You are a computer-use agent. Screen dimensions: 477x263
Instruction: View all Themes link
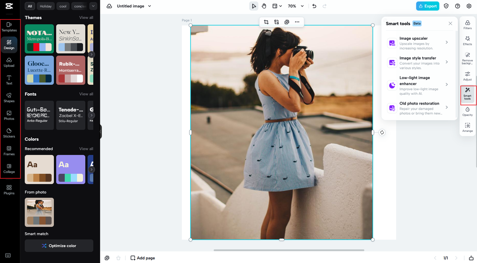tap(86, 18)
